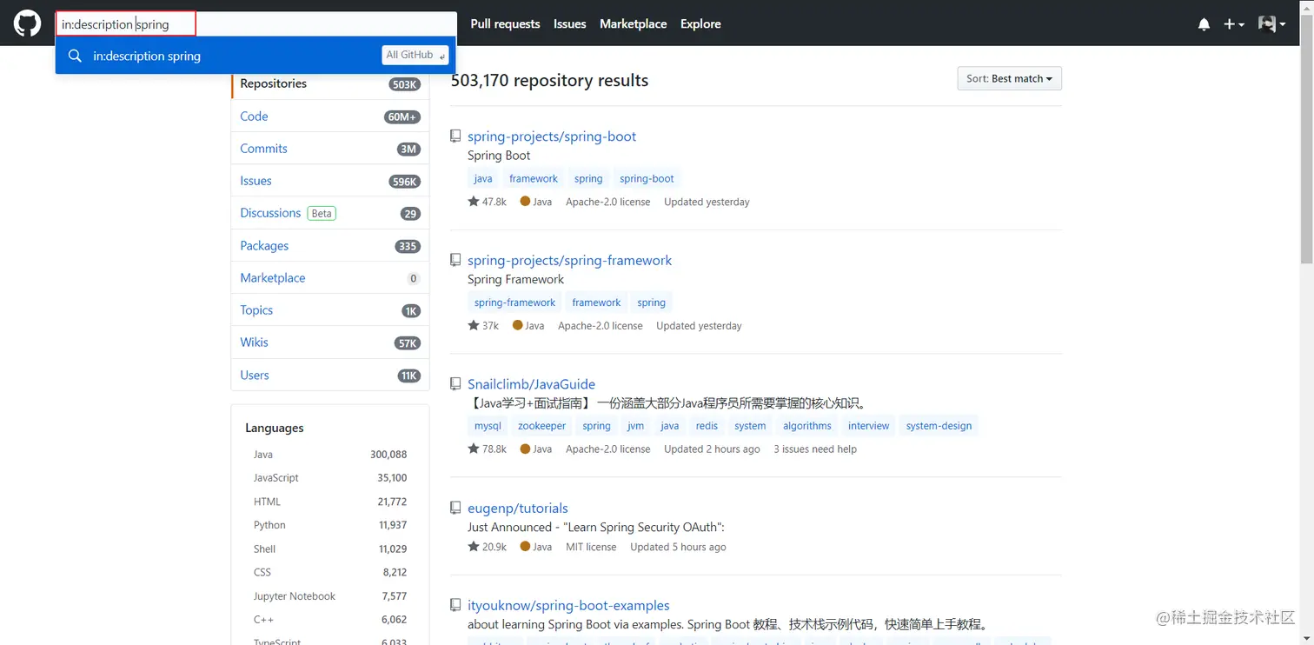The width and height of the screenshot is (1314, 645).
Task: Click the redis topic tag
Action: pyautogui.click(x=707, y=426)
